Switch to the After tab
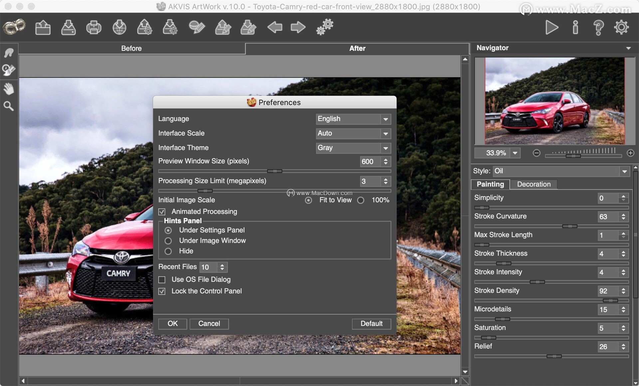639x386 pixels. [357, 48]
